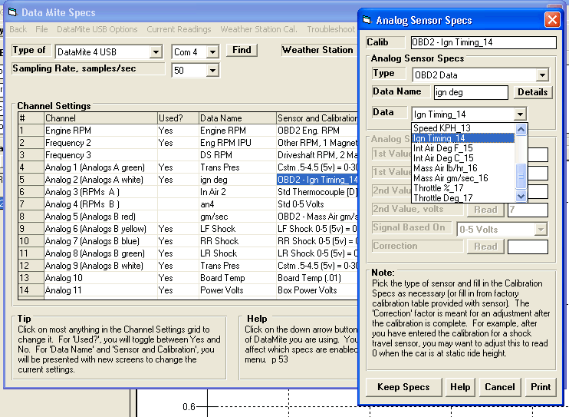569x417 pixels.
Task: Collapse the Ign Timing_14 Data dropdown arrow
Action: click(x=520, y=114)
